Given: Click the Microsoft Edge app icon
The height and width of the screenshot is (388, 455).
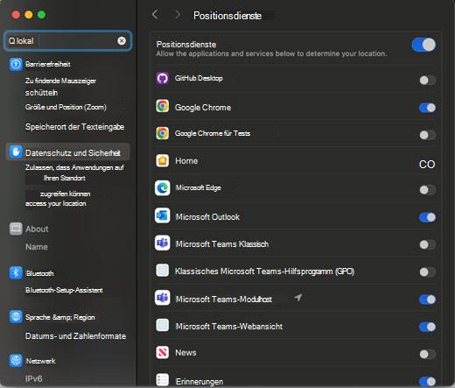Looking at the screenshot, I should [162, 188].
